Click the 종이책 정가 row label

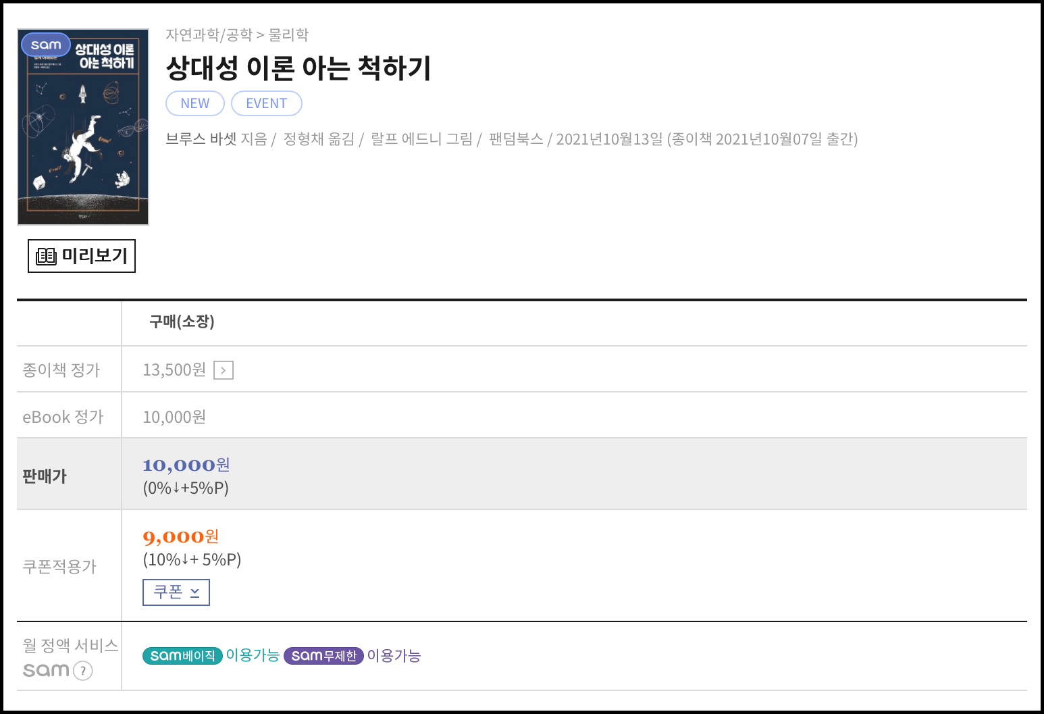(61, 369)
